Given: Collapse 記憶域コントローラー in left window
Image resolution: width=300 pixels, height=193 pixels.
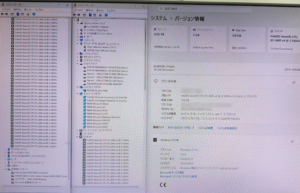Looking at the screenshot, I should pos(5,169).
